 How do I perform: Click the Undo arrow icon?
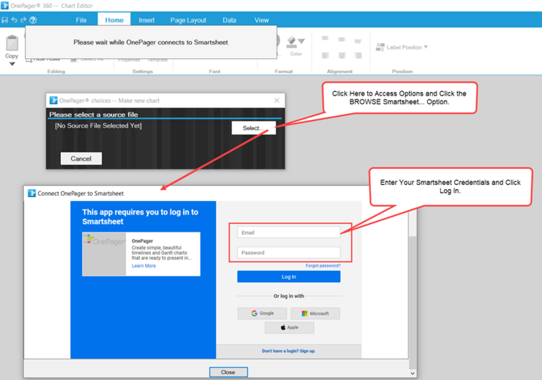click(14, 20)
